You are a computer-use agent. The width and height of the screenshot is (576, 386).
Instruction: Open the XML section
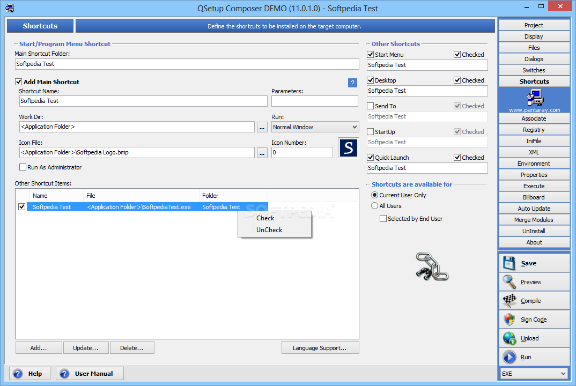534,152
